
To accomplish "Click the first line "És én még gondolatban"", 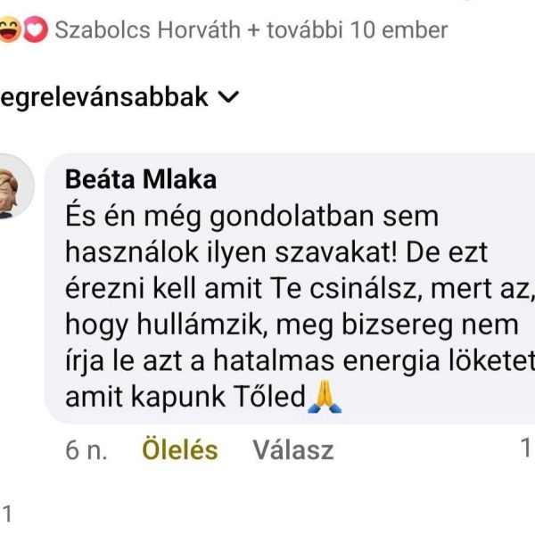I will coord(253,216).
